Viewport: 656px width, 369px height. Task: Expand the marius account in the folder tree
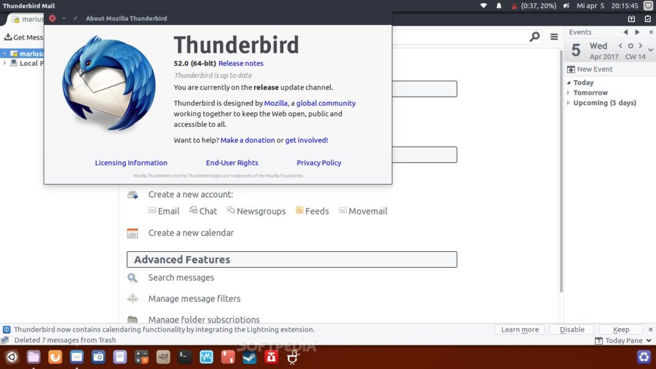[x=5, y=54]
